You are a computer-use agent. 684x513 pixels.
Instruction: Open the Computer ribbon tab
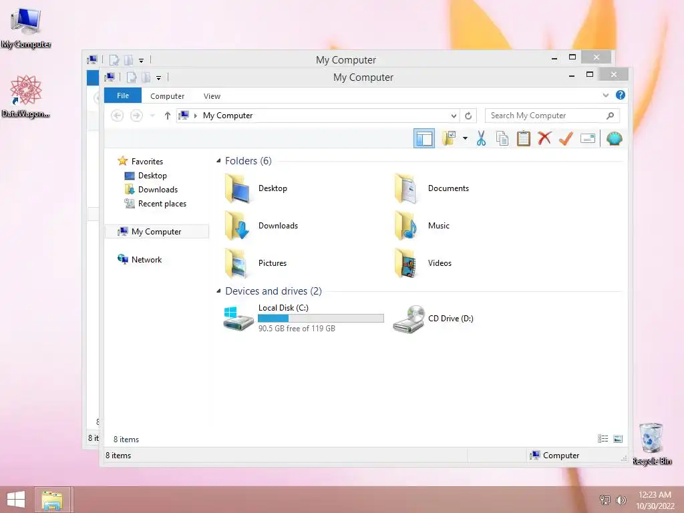168,96
